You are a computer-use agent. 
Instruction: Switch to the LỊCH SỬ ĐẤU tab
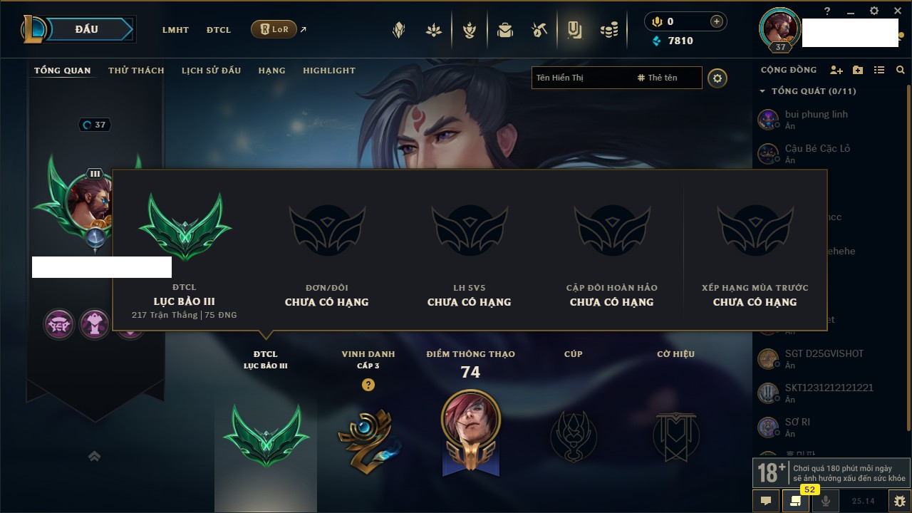(211, 71)
